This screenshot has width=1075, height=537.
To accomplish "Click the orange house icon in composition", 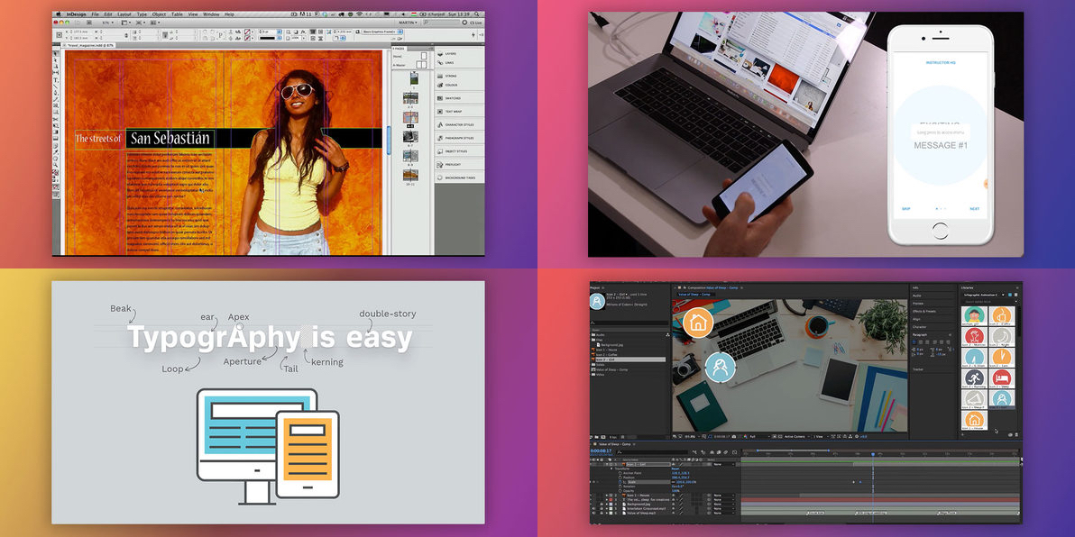I will pos(697,322).
